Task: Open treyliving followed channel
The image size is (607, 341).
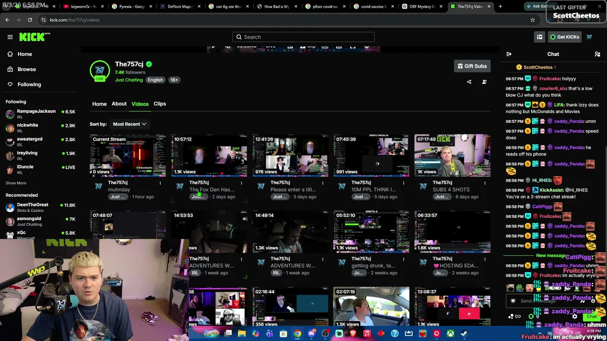Action: tap(40, 155)
